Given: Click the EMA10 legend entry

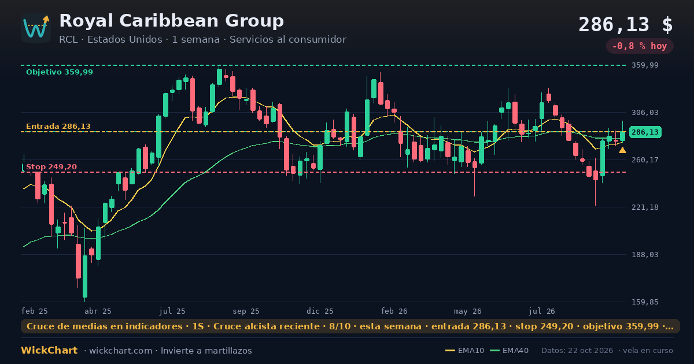Looking at the screenshot, I should [x=465, y=351].
